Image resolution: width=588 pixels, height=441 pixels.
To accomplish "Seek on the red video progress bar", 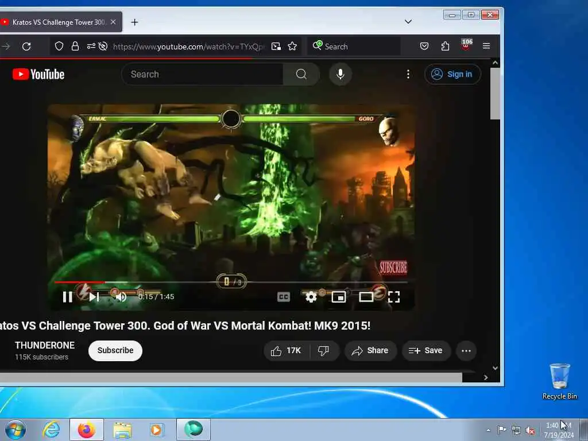I will 231,282.
